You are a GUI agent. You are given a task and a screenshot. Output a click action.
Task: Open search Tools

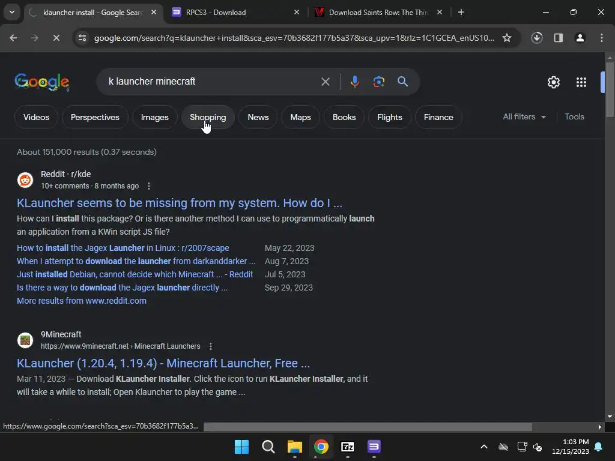574,117
